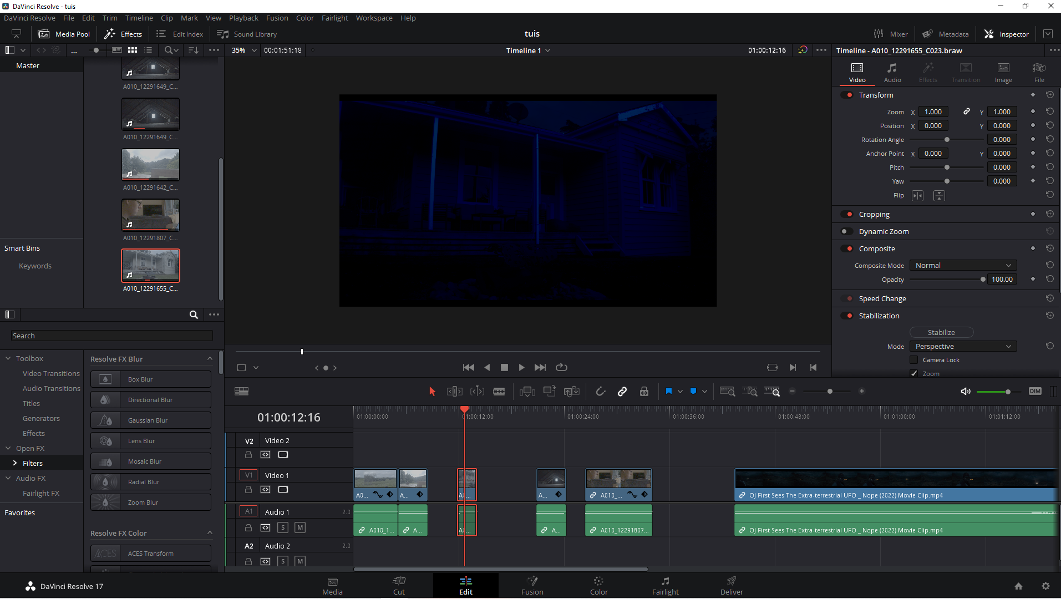Open the Edit Index panel
1061x599 pixels.
[x=180, y=34]
